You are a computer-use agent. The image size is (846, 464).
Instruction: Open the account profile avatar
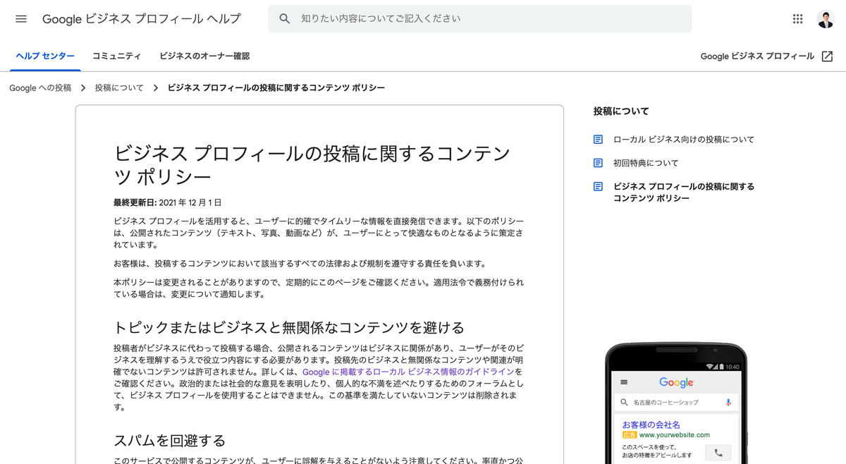point(826,19)
